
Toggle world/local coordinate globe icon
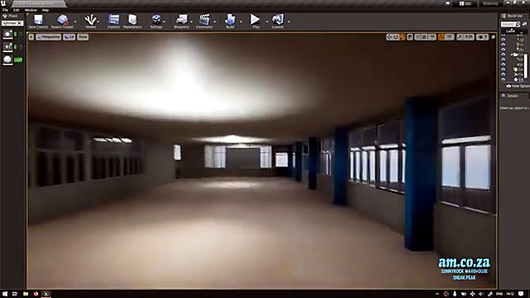[410, 37]
